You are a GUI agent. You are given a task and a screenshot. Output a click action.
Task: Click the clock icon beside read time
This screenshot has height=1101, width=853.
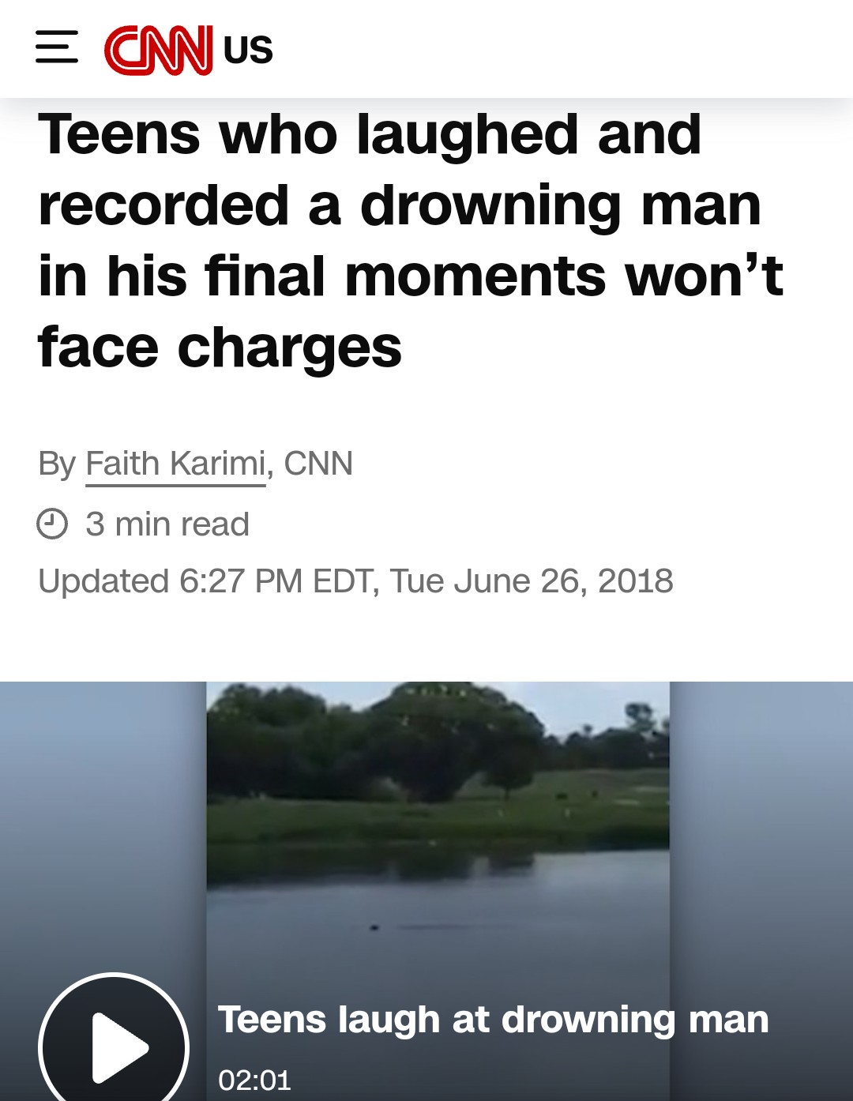[52, 524]
